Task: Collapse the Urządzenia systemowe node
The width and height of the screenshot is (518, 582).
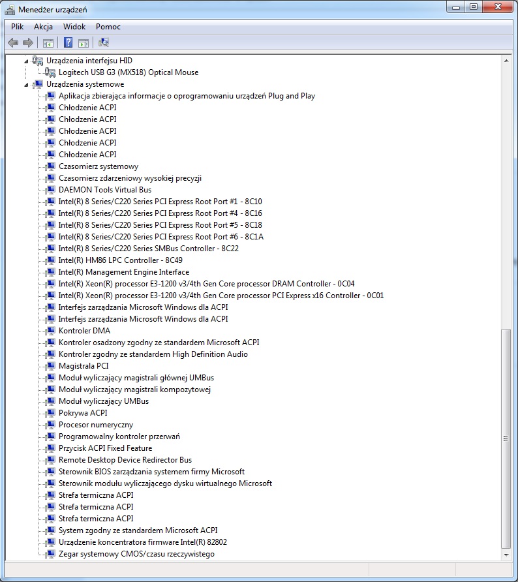Action: pos(26,85)
